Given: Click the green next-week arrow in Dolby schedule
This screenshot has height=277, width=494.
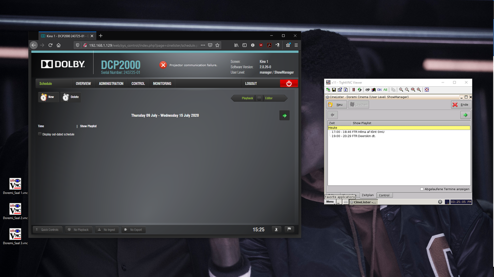Looking at the screenshot, I should (x=284, y=116).
